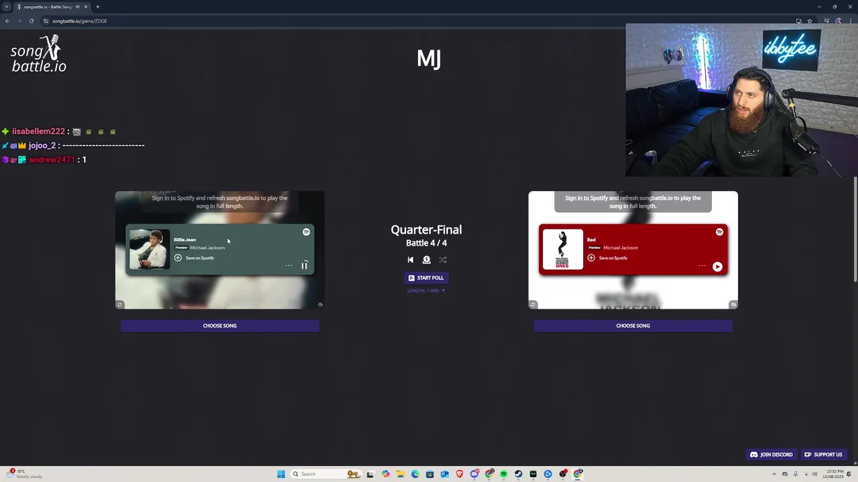Click the MJ bracket title

point(429,58)
